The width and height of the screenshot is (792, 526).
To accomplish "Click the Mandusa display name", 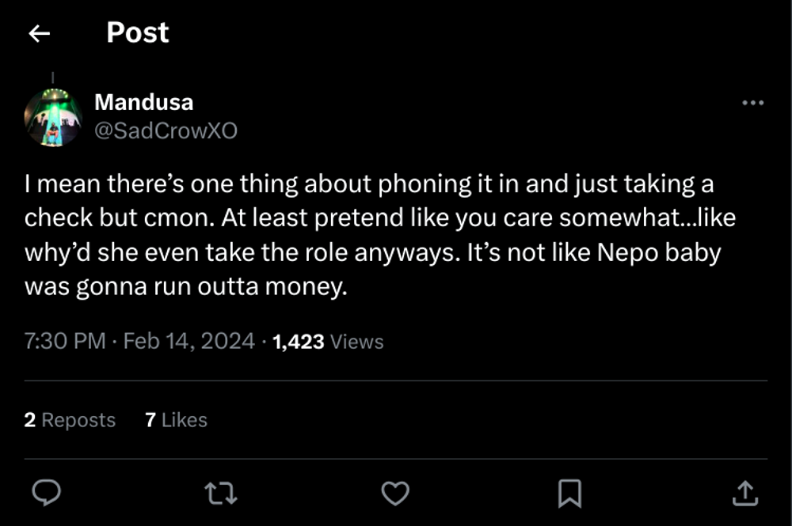I will click(143, 102).
